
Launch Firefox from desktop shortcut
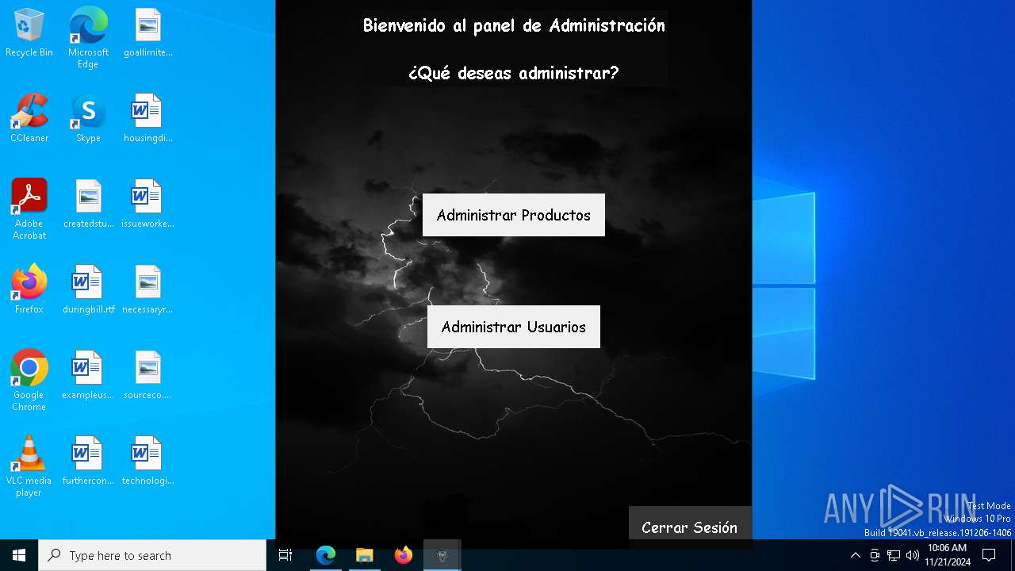click(x=29, y=289)
